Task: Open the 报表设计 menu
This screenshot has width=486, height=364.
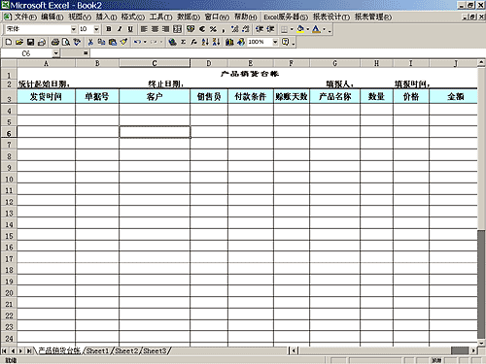Action: 331,17
